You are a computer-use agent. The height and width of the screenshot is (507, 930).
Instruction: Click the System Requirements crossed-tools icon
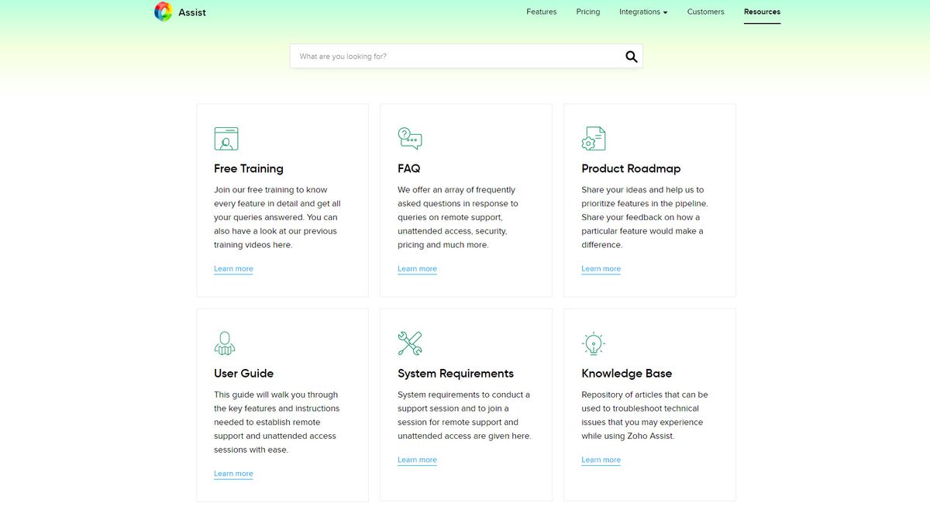point(409,343)
